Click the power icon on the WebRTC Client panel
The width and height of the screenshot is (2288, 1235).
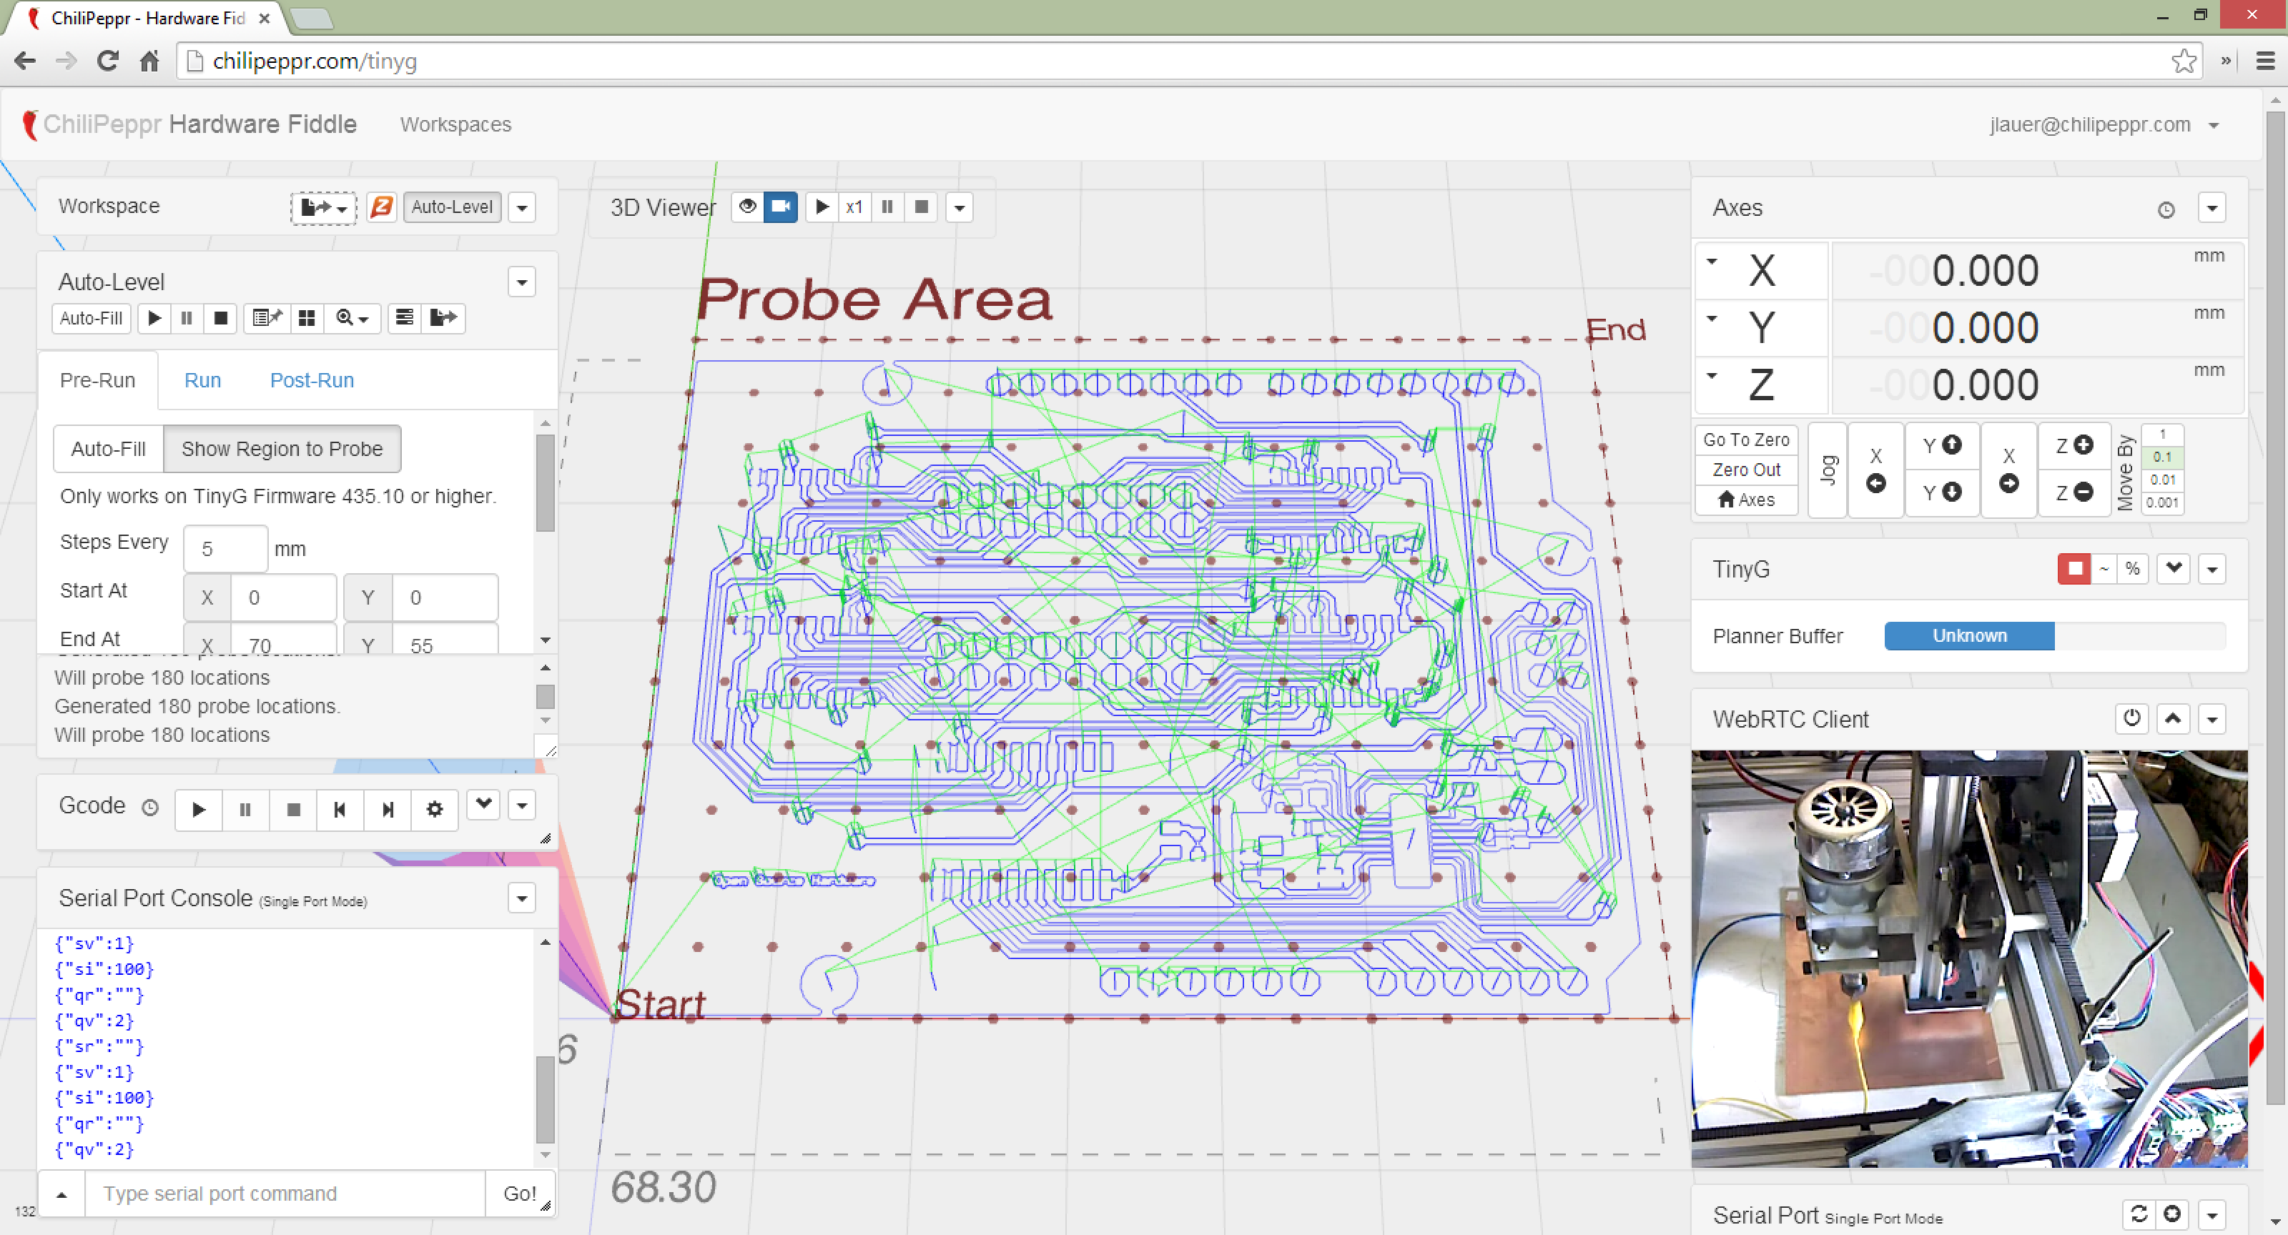2131,719
